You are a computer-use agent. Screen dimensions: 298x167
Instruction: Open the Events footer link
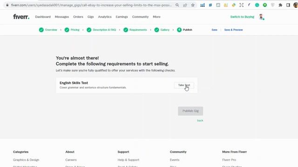tap(175, 160)
